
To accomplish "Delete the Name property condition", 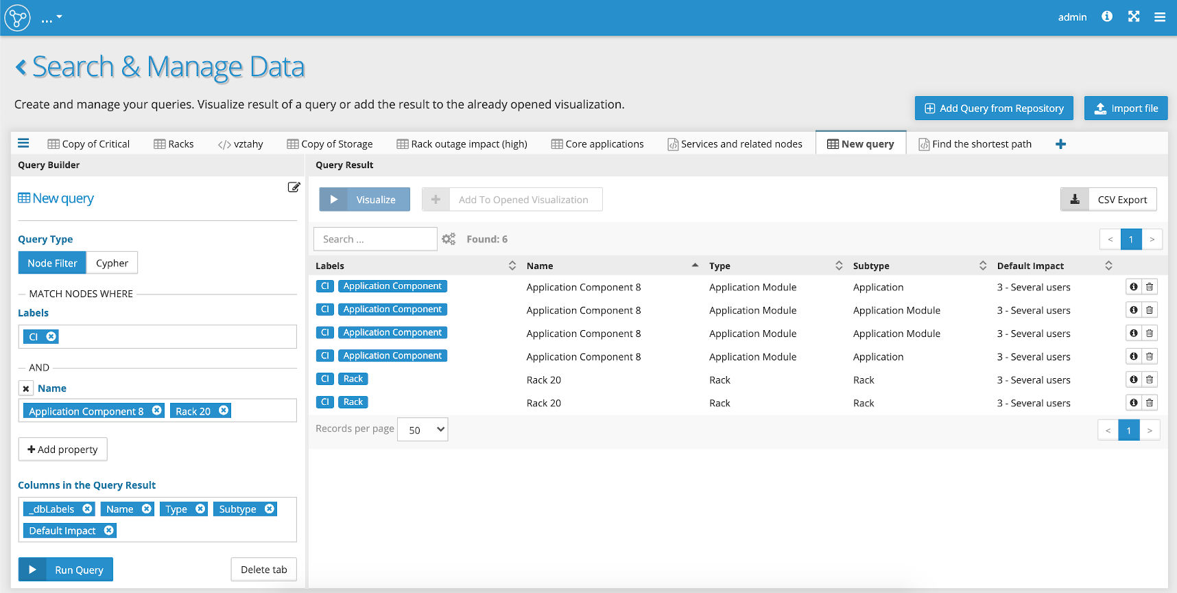I will (x=25, y=388).
